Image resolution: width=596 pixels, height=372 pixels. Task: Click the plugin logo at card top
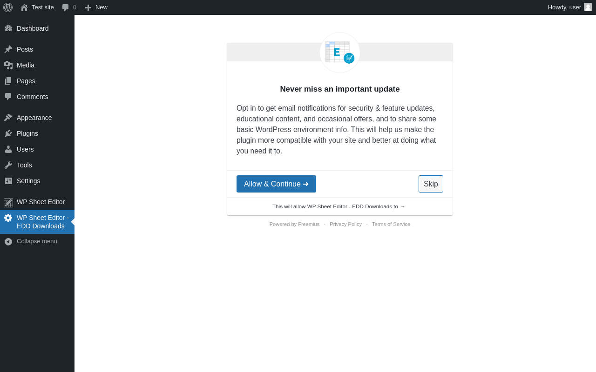pyautogui.click(x=340, y=53)
